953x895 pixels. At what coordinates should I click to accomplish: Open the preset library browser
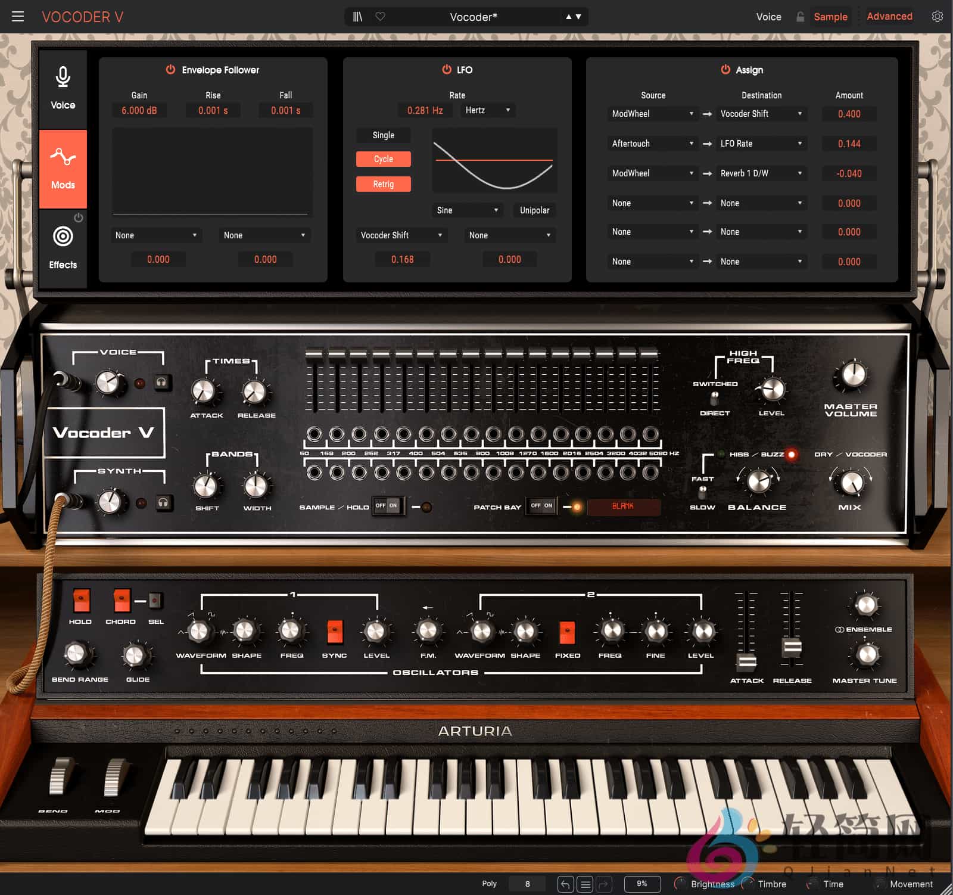356,17
